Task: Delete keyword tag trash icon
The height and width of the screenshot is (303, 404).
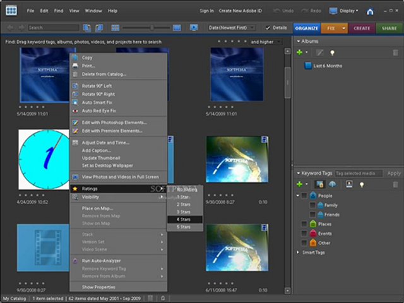Action: (395, 184)
